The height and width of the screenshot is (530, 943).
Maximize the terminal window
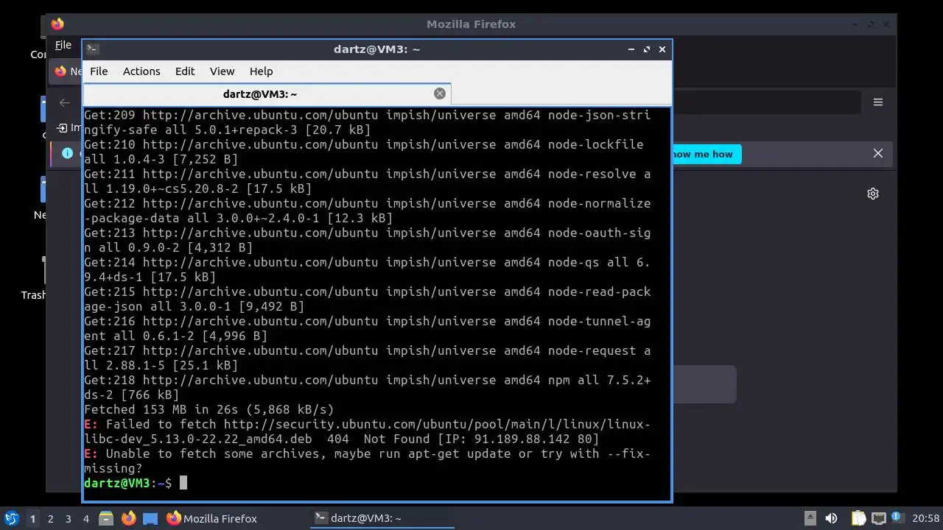click(x=647, y=49)
